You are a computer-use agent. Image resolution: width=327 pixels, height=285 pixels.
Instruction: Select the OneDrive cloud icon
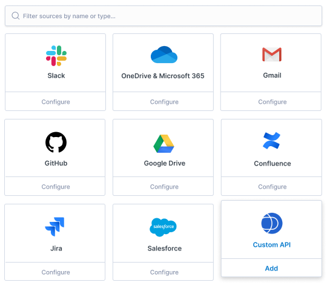164,55
